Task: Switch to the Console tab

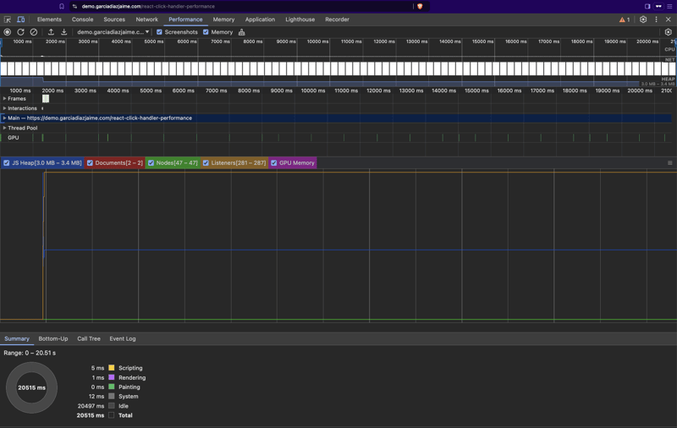Action: 82,19
